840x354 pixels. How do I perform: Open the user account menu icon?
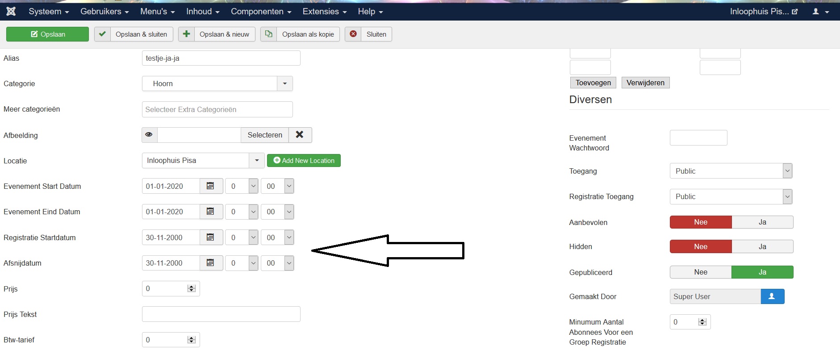820,12
